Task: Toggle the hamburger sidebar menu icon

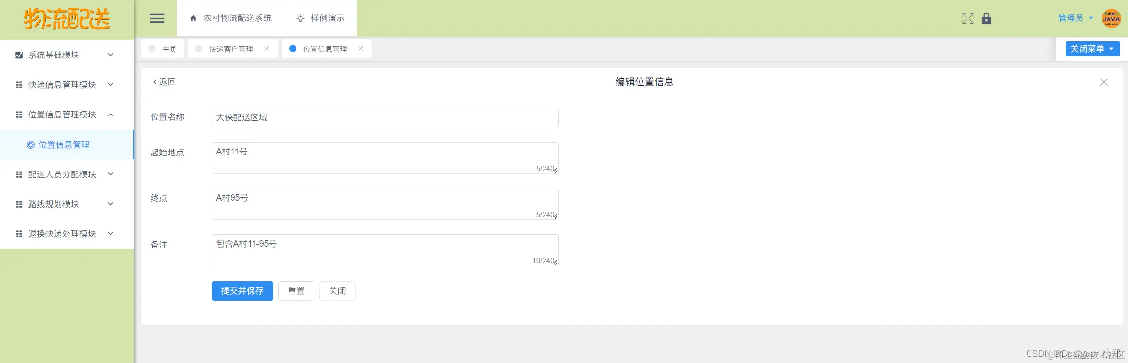Action: pyautogui.click(x=157, y=19)
